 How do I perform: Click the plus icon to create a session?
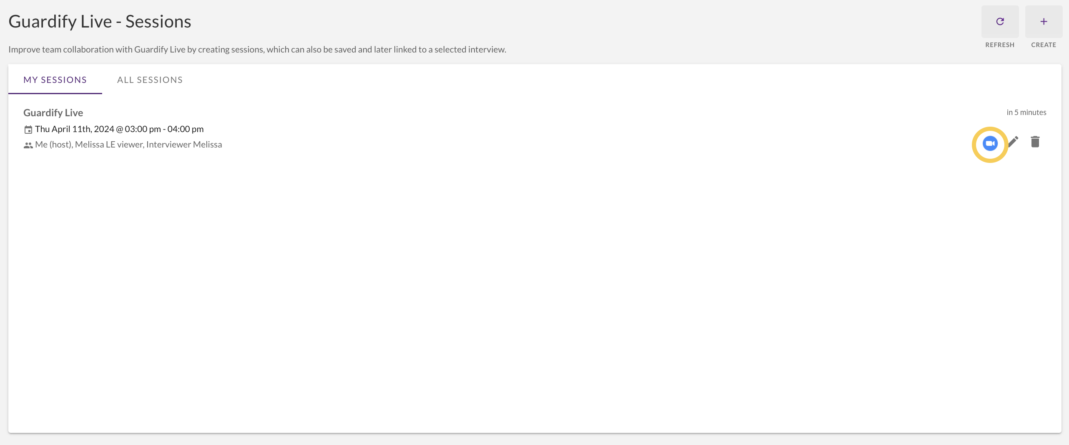click(1044, 21)
